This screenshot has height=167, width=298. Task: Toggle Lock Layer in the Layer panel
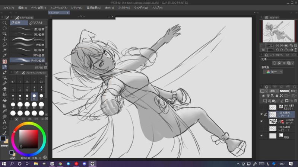click(277, 96)
